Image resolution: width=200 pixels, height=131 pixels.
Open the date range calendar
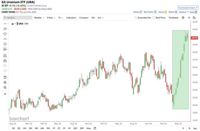pyautogui.click(x=95, y=128)
